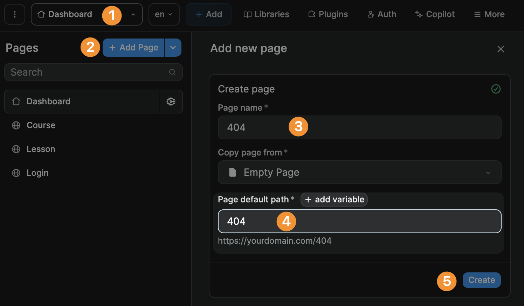
Task: Open the Plugins menu
Action: pos(328,14)
